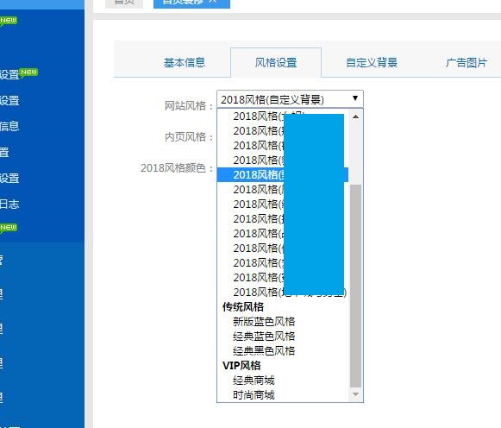Choose 经典蓝色风格 from the list
This screenshot has width=501, height=428.
point(264,337)
